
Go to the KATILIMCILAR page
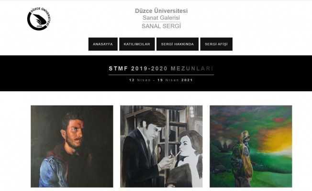[137, 44]
